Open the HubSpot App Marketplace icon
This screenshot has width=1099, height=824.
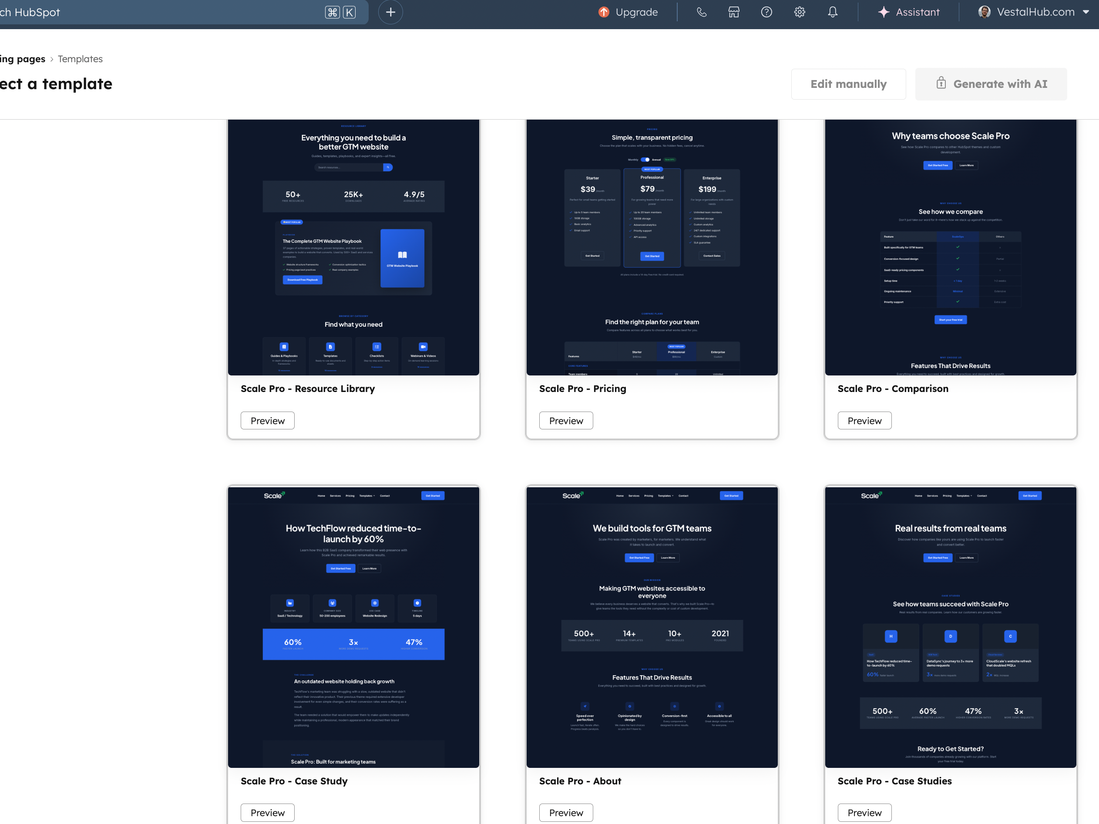click(x=734, y=12)
